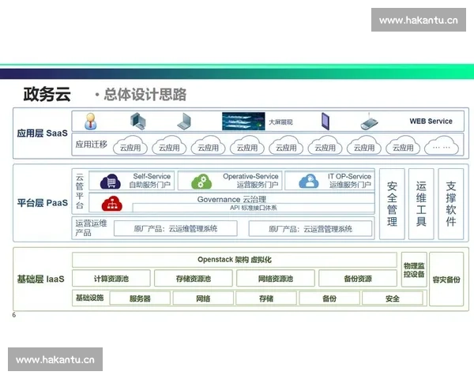Click the 基础设施 label
Viewport: 474px width, 379px height.
point(89,298)
